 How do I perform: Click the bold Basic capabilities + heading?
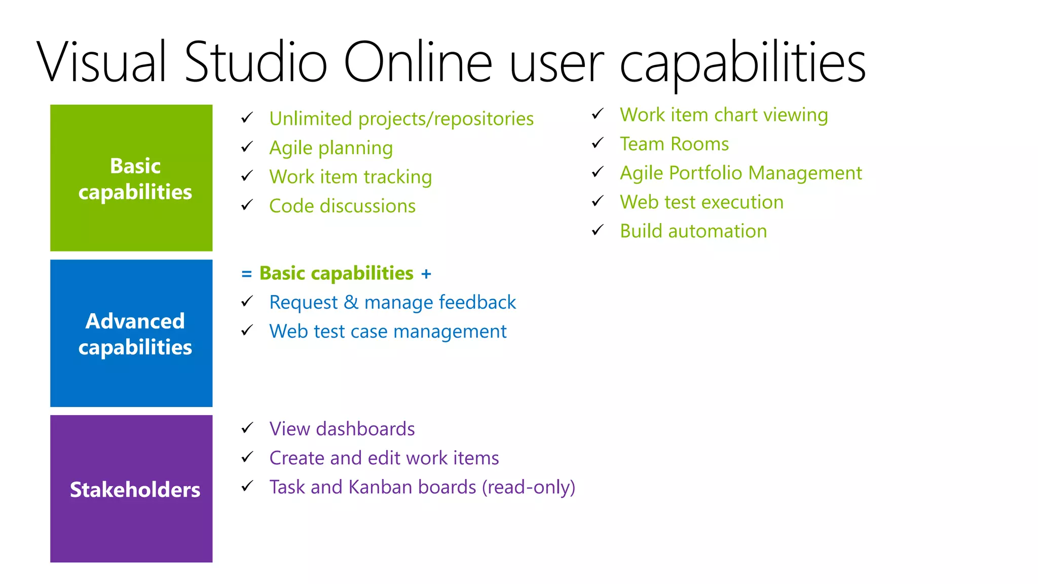click(337, 273)
